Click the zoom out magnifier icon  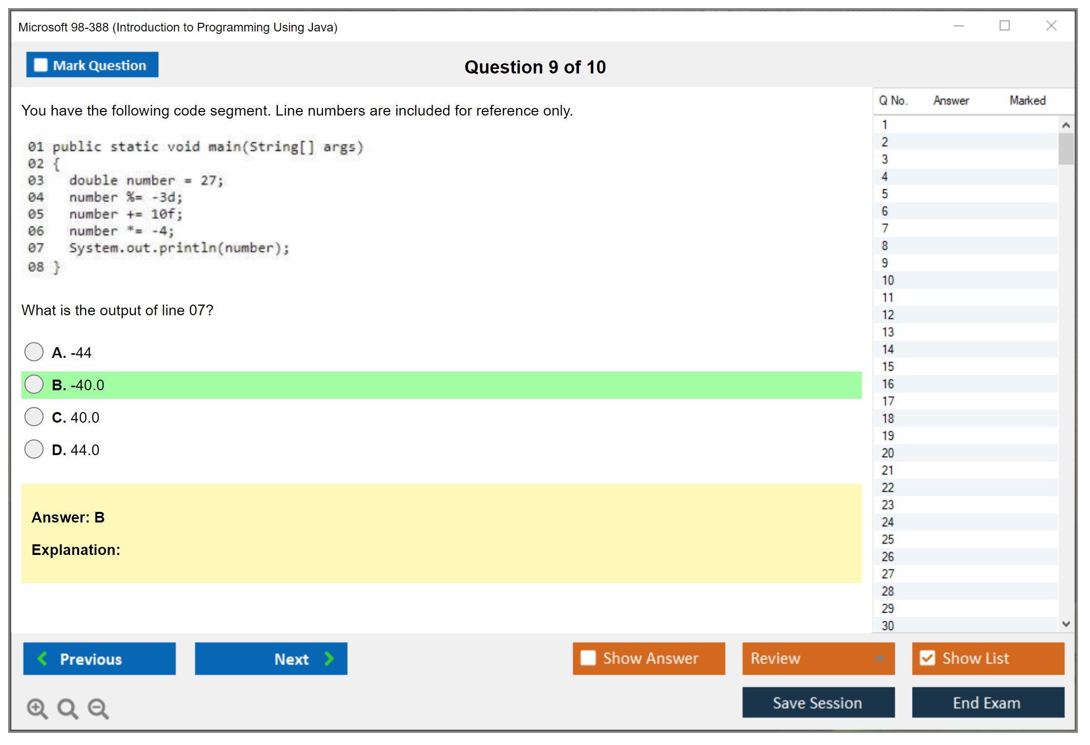click(98, 708)
